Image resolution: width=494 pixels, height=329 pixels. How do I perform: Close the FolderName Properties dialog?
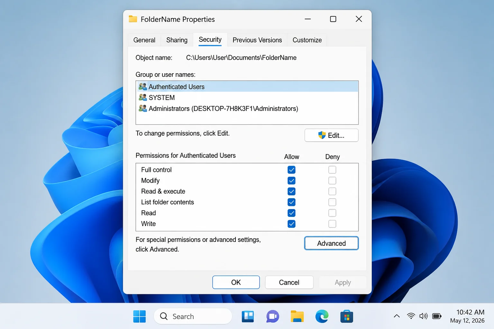pos(359,19)
